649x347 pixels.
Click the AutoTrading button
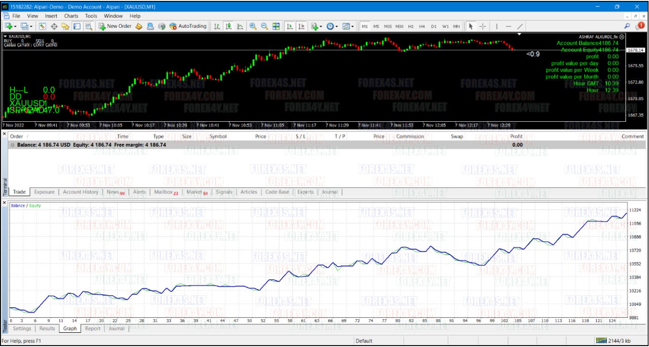click(x=188, y=26)
